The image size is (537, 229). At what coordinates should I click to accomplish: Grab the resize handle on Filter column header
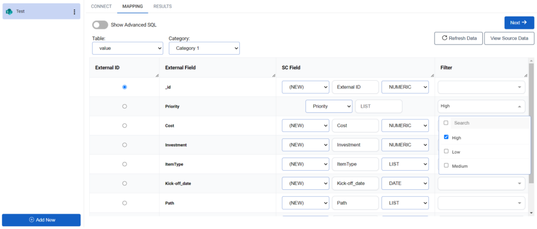point(526,75)
